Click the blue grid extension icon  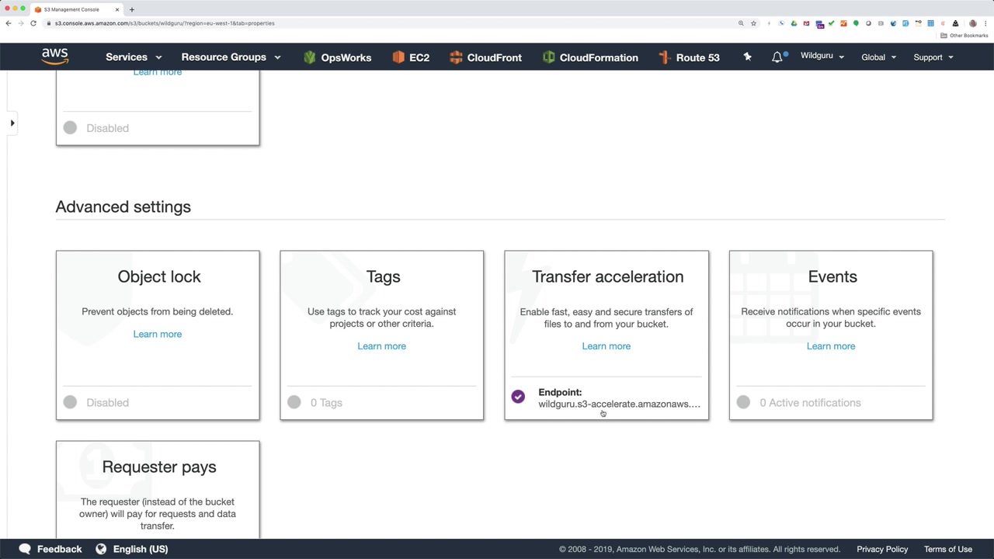[930, 23]
